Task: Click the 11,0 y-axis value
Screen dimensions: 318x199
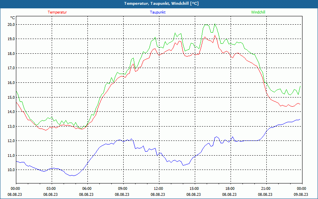Action: [11, 156]
